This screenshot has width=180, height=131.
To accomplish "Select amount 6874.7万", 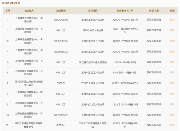I will coord(60,125).
